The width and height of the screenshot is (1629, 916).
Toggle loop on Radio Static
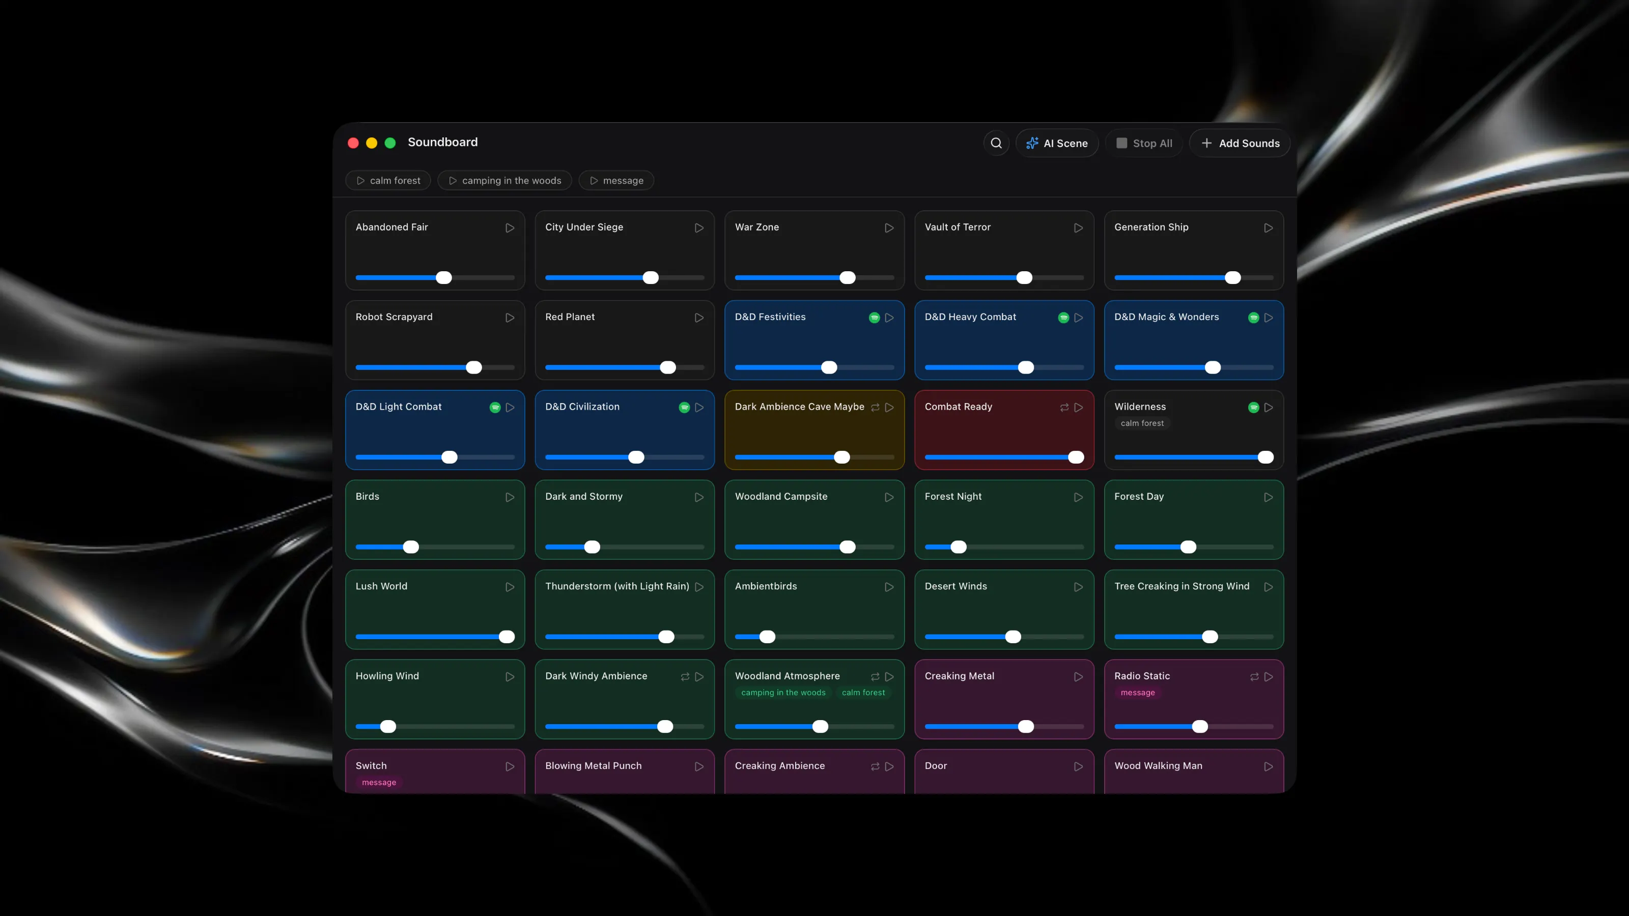pos(1254,676)
